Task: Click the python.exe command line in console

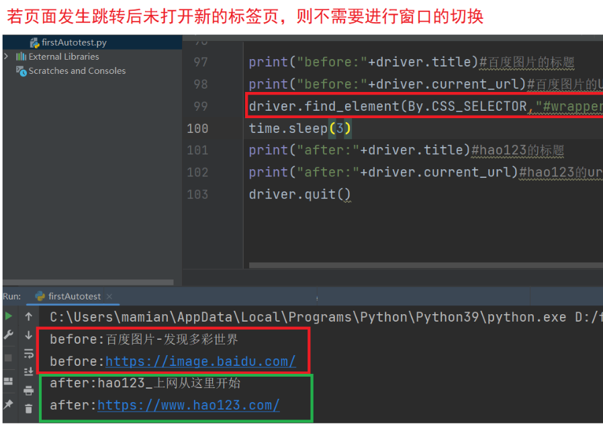Action: [326, 317]
